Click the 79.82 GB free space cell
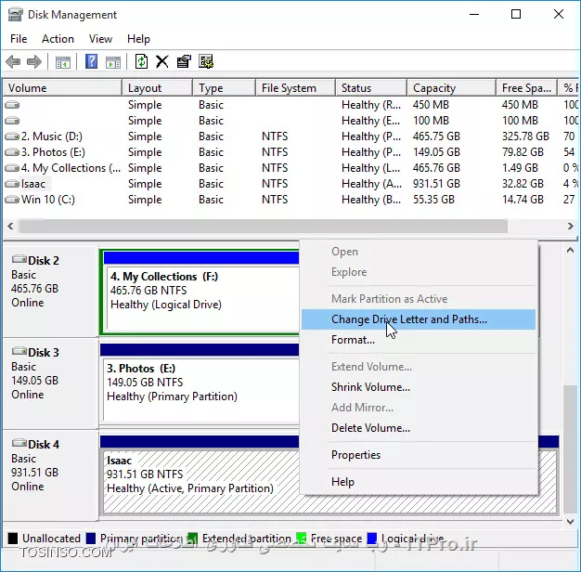Viewport: 581px width, 572px height. 523,152
